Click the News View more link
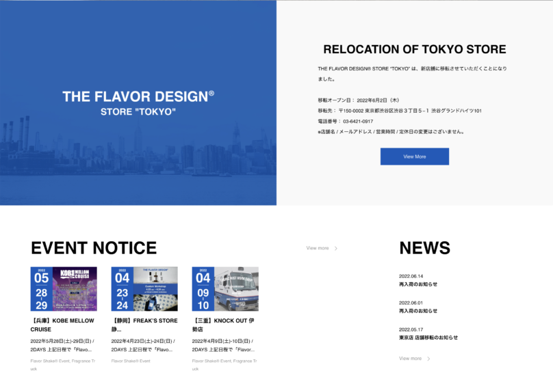Image resolution: width=553 pixels, height=386 pixels. [410, 359]
